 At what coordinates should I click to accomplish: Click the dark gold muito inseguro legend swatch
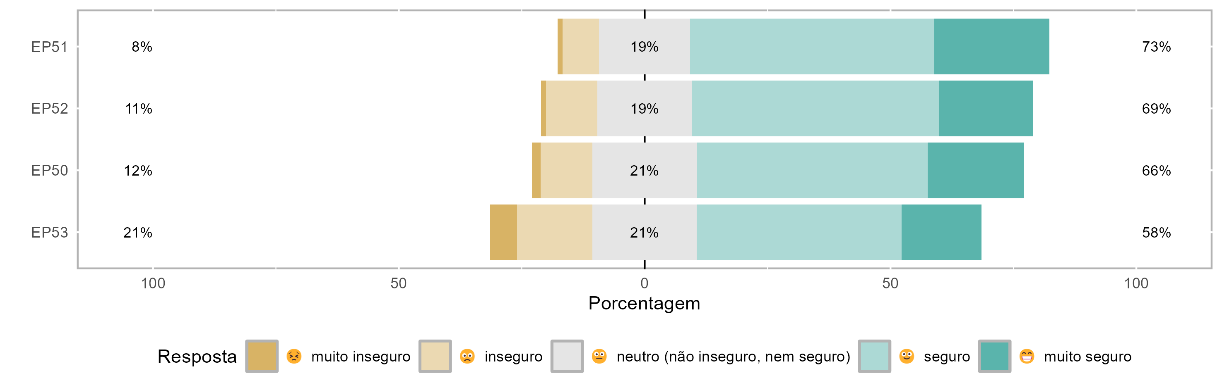pos(261,356)
